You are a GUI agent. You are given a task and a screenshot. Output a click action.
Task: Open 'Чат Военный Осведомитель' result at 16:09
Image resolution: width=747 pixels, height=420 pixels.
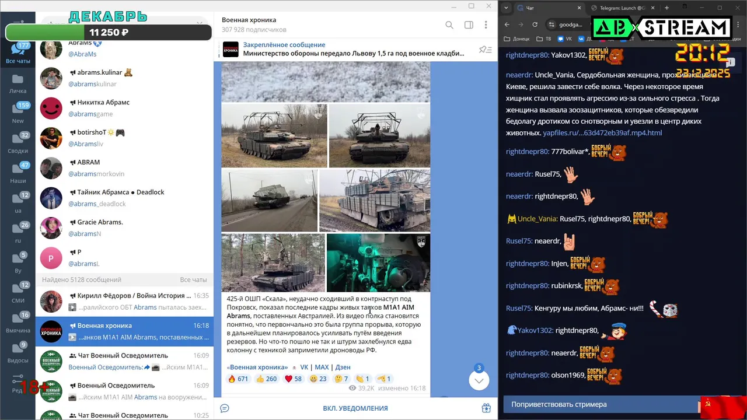pyautogui.click(x=124, y=362)
